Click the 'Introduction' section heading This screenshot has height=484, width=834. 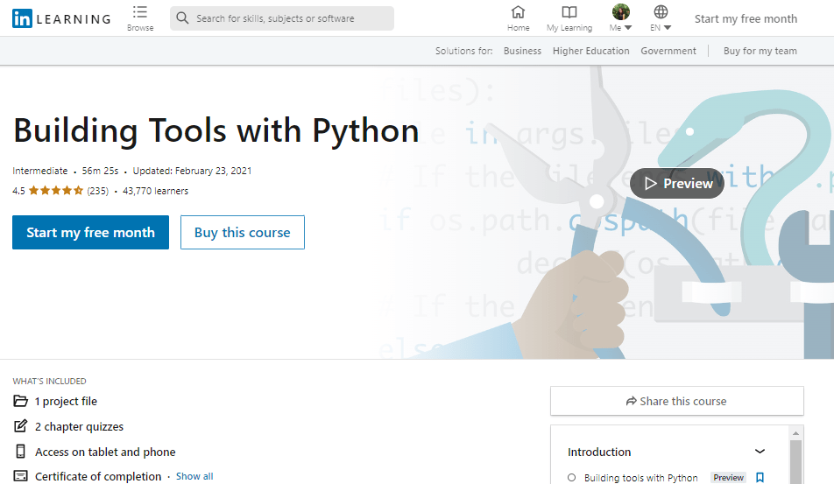point(599,452)
